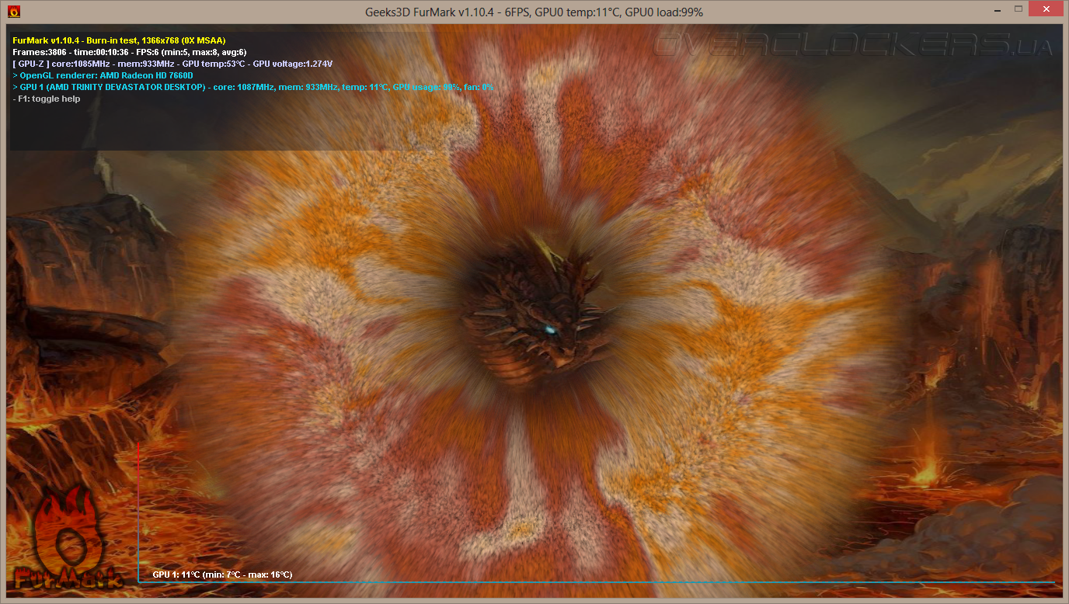The height and width of the screenshot is (604, 1069).
Task: Click the 'F1: toggle help' hint
Action: pos(47,99)
